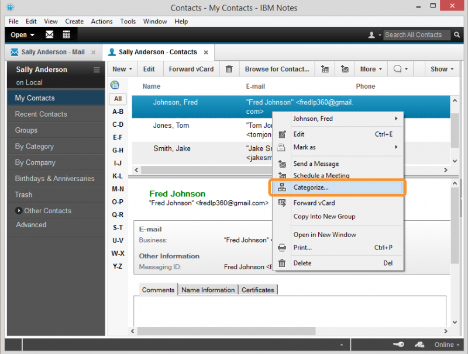
Task: Click the Categorize icon in the context menu
Action: pos(282,188)
